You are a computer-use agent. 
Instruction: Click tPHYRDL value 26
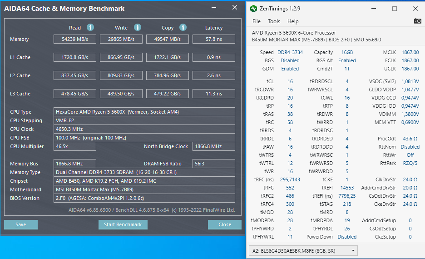coord(347,229)
